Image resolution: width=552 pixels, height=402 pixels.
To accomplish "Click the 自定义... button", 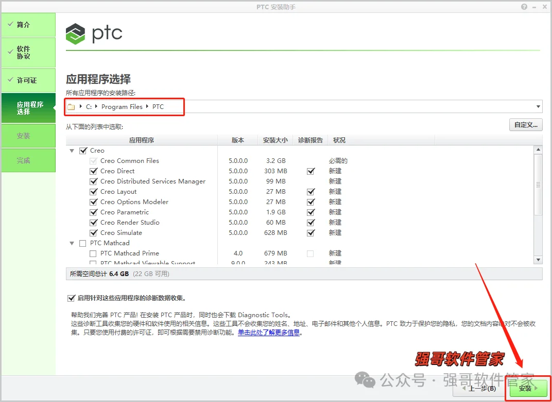I will pos(526,125).
